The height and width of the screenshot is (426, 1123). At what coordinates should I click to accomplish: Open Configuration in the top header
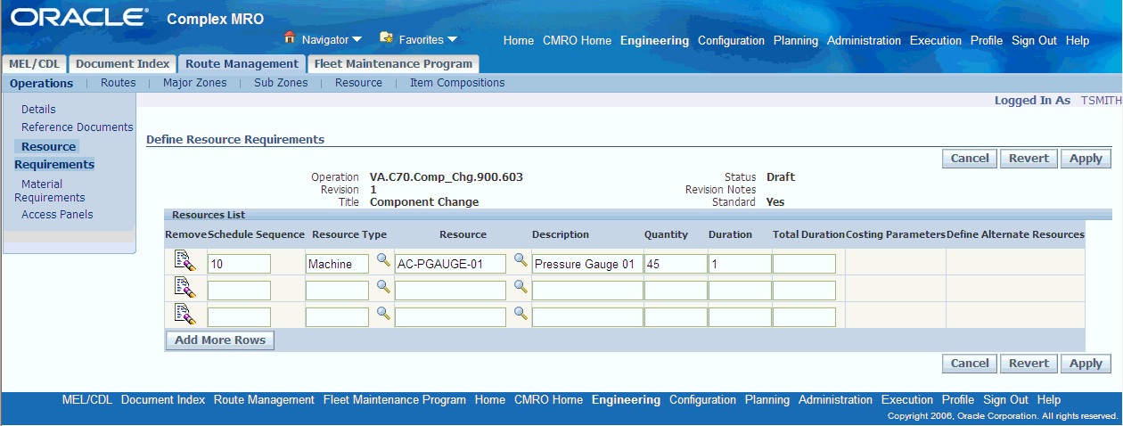[731, 40]
